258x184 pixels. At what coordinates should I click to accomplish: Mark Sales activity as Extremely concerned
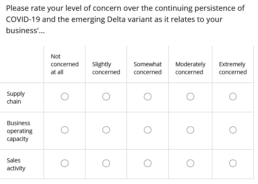233,163
